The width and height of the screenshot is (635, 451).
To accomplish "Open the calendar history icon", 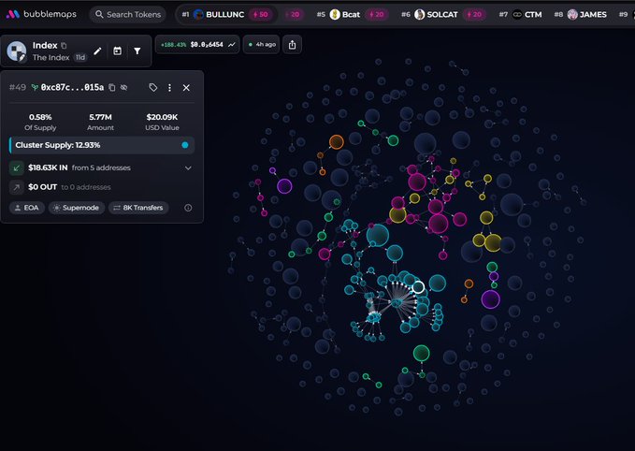I will point(118,51).
